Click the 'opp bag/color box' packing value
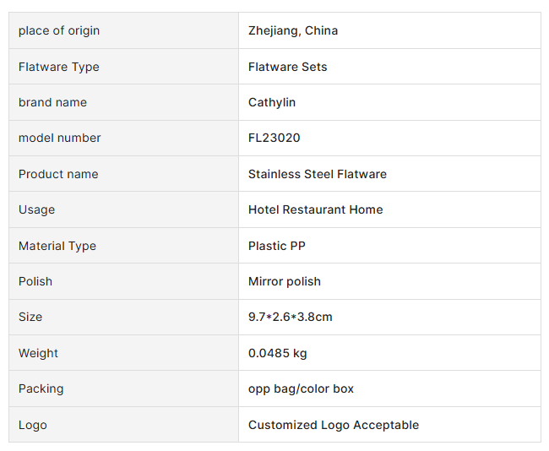Image resolution: width=549 pixels, height=451 pixels. [301, 389]
